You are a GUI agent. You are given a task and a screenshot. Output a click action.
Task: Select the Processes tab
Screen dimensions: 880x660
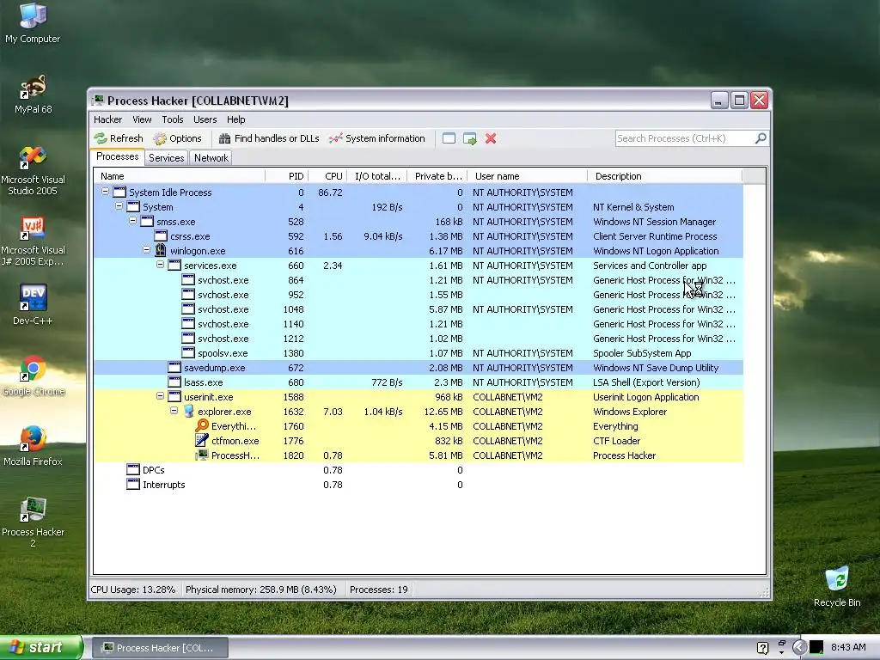117,156
